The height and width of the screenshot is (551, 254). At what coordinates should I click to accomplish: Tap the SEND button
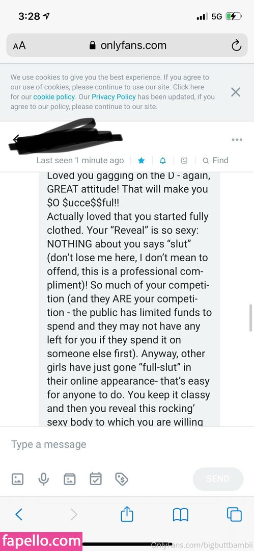pos(218,479)
